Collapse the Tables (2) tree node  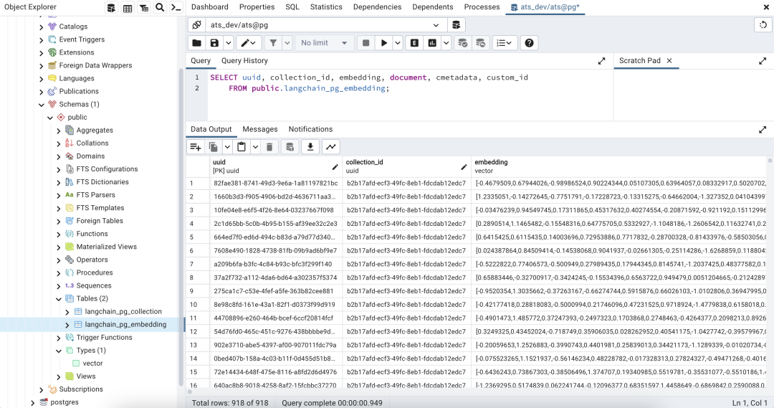pyautogui.click(x=58, y=298)
